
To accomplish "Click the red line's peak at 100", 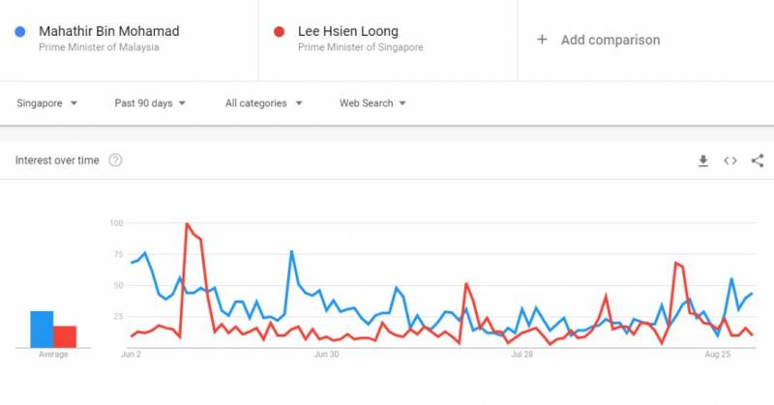I will coord(187,224).
